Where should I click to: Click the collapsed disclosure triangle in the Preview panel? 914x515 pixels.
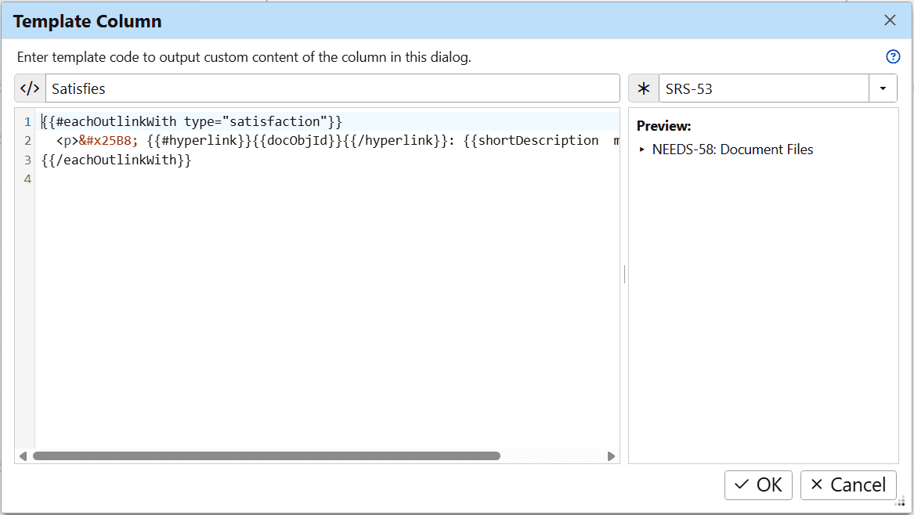tap(643, 149)
